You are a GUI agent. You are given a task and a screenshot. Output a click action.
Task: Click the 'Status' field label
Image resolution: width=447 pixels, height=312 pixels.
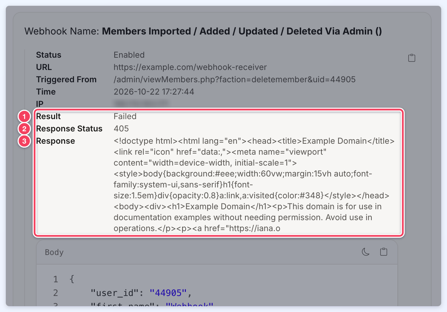pyautogui.click(x=49, y=55)
